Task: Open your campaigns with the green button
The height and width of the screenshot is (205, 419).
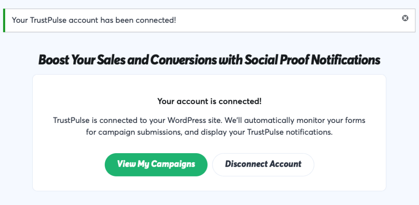Action: (x=156, y=165)
